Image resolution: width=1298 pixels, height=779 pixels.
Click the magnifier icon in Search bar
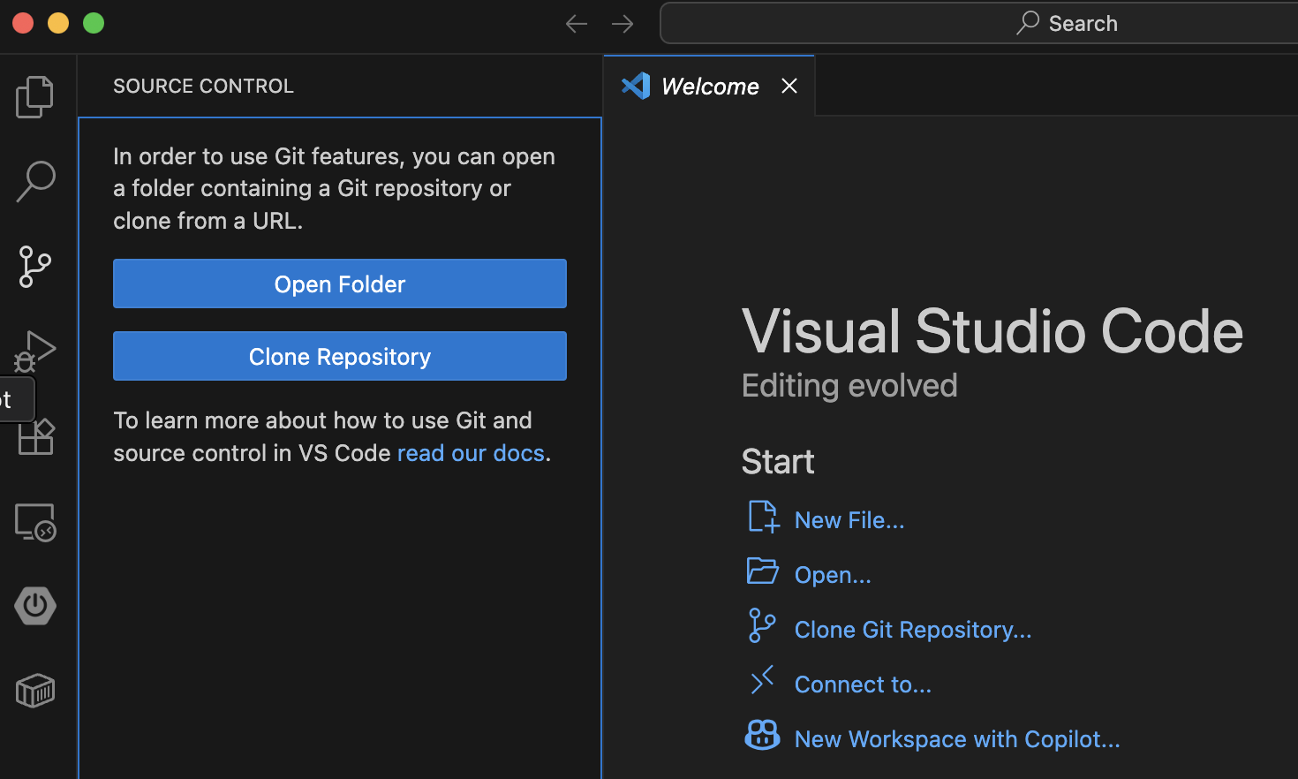(x=1028, y=23)
